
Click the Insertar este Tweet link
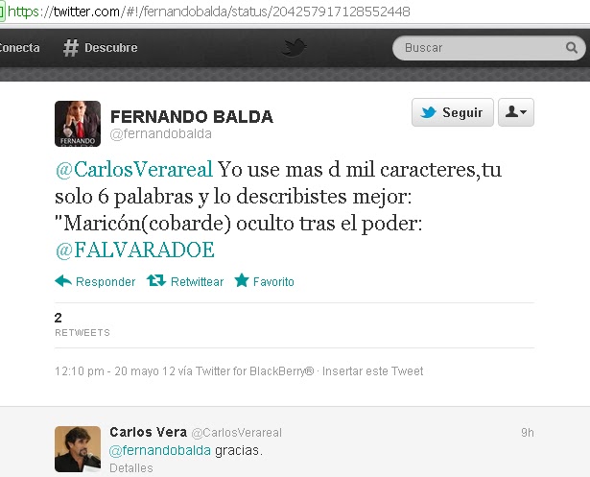pyautogui.click(x=372, y=371)
